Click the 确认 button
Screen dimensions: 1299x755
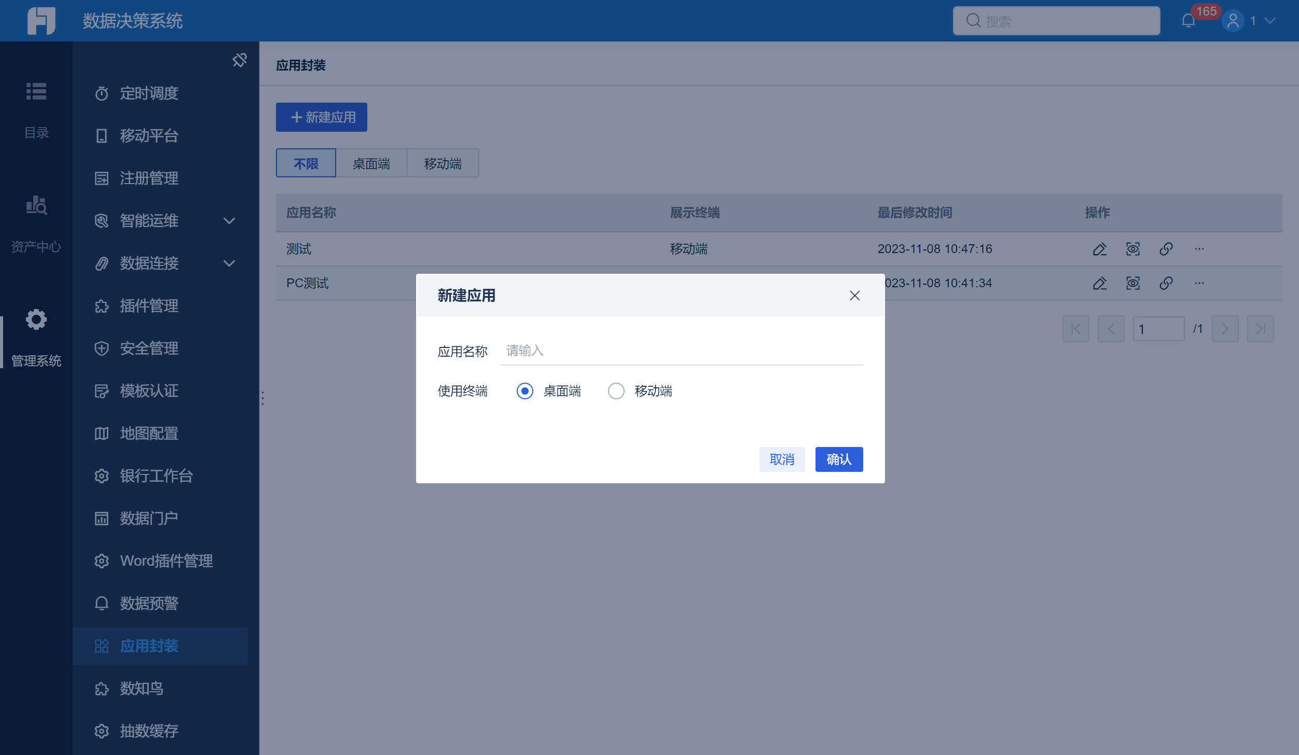pyautogui.click(x=838, y=459)
